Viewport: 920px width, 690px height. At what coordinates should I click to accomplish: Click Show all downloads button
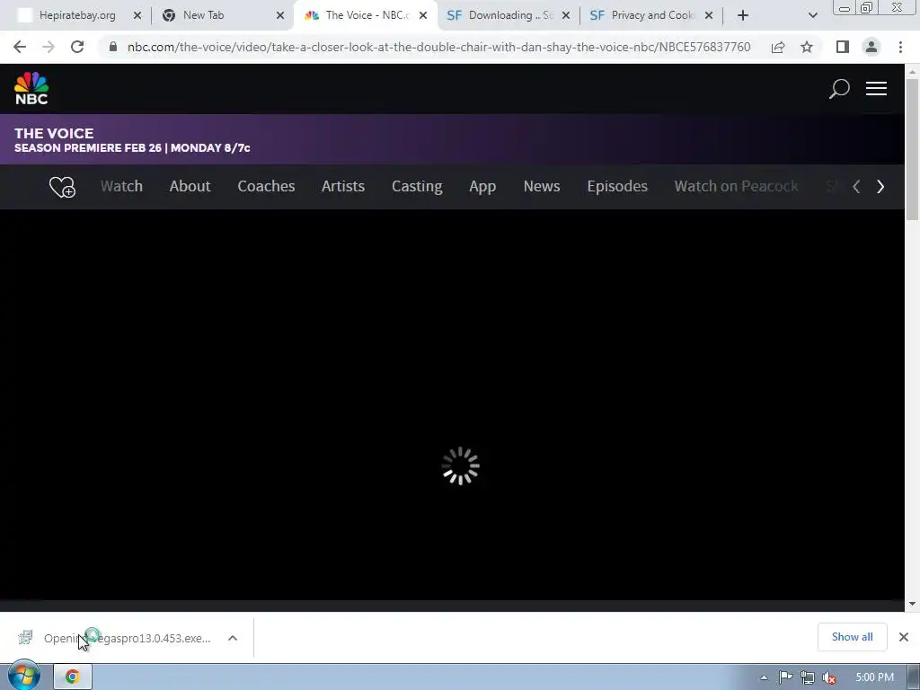click(852, 637)
